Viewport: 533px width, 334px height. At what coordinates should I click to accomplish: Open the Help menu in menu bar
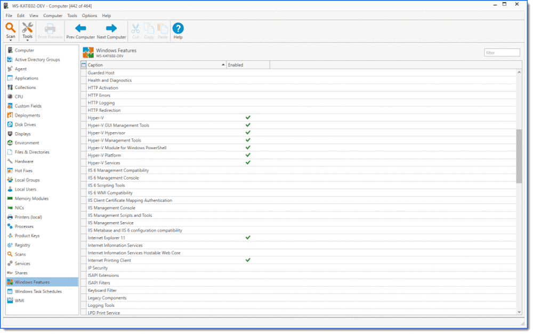tap(107, 15)
